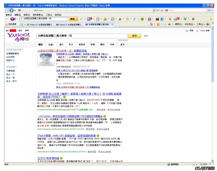Close the active 台灣首批預購 browser tab

112,25
